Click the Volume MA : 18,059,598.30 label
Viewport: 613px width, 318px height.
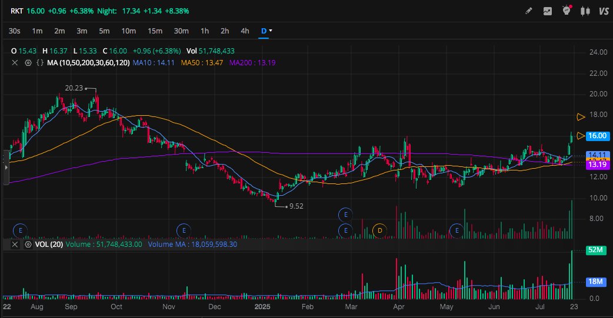click(192, 245)
